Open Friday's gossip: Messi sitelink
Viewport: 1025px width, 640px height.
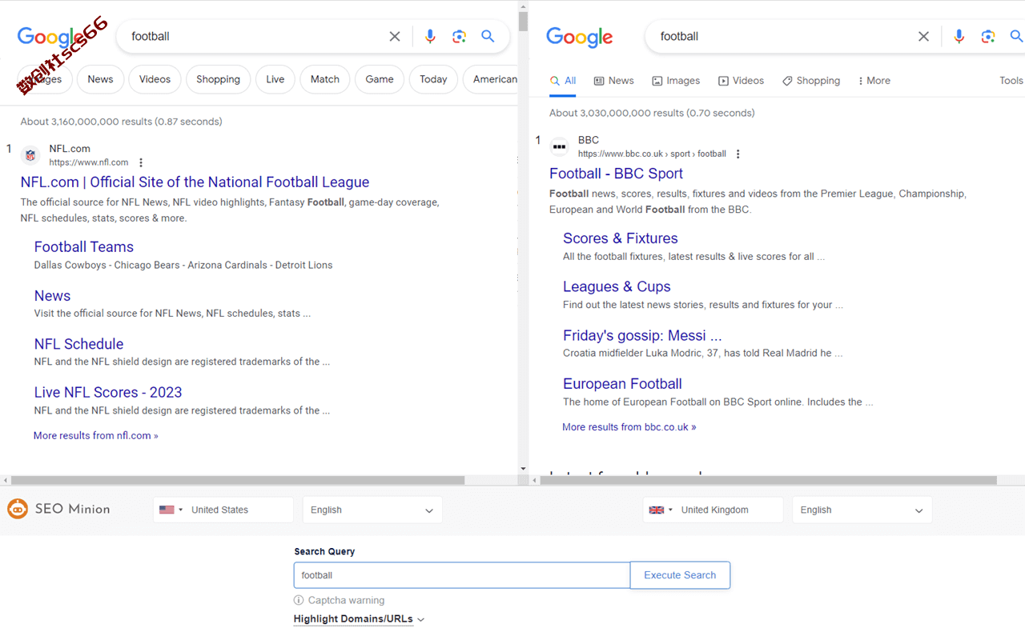click(642, 335)
